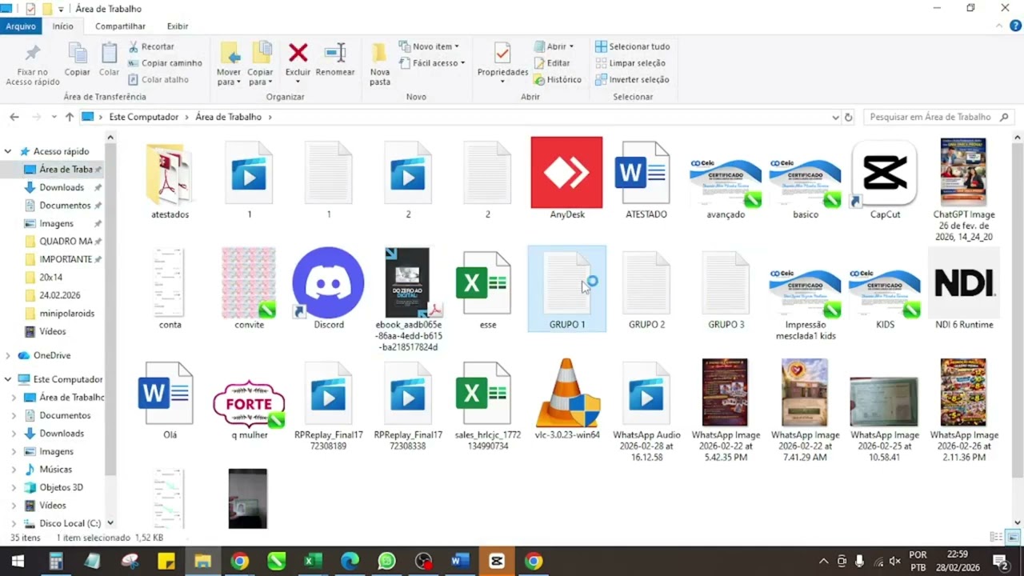Open WhatsApp from the taskbar
This screenshot has width=1024, height=576.
tap(386, 562)
